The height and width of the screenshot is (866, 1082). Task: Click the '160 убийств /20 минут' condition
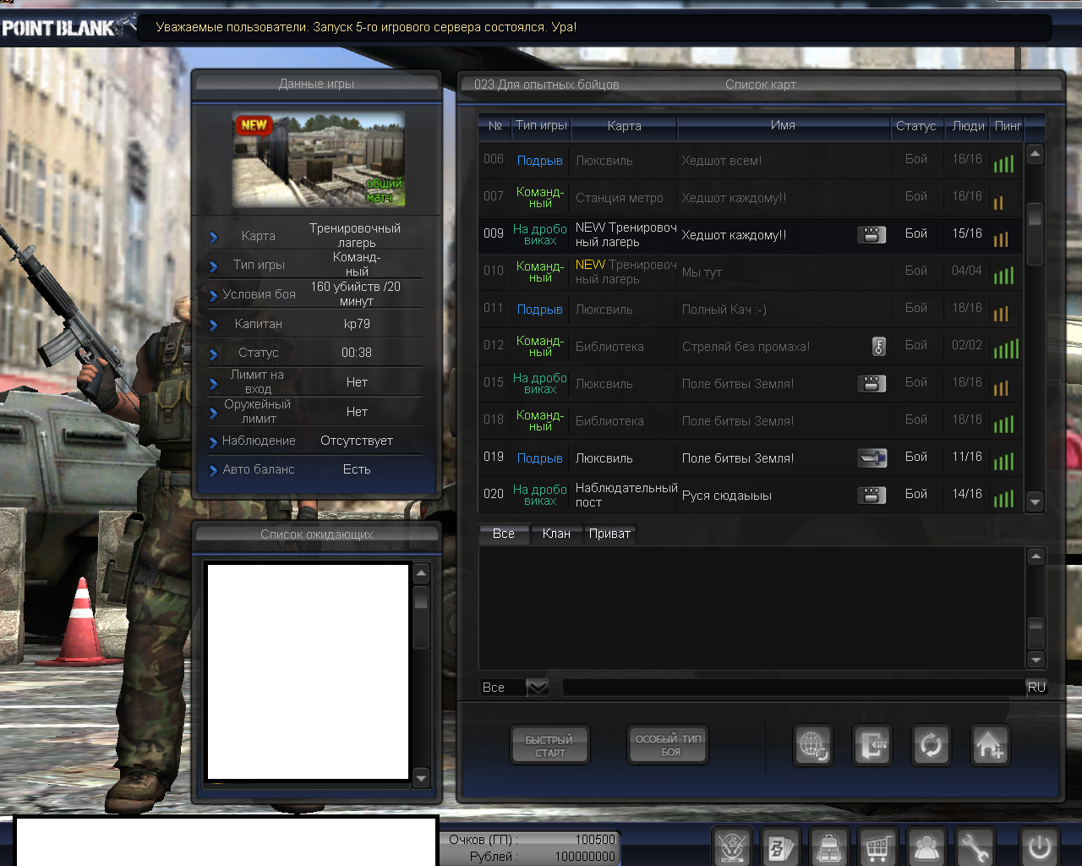click(356, 293)
